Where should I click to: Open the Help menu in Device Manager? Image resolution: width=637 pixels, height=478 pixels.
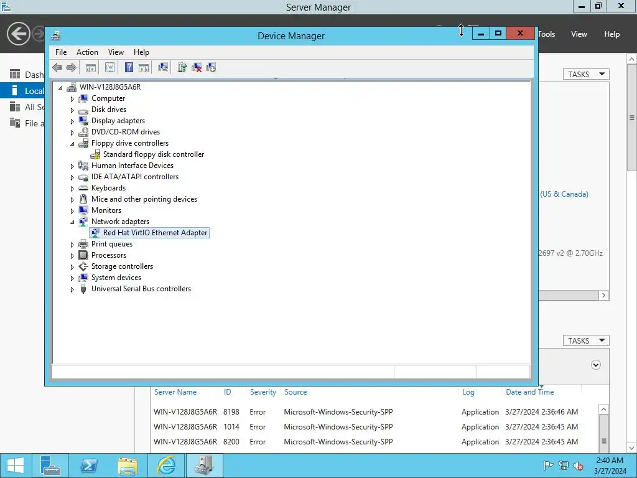click(141, 52)
